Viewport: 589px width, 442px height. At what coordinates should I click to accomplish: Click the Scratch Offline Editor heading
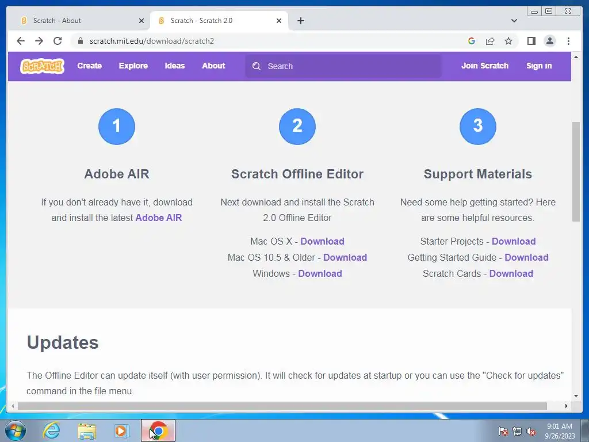click(x=297, y=174)
